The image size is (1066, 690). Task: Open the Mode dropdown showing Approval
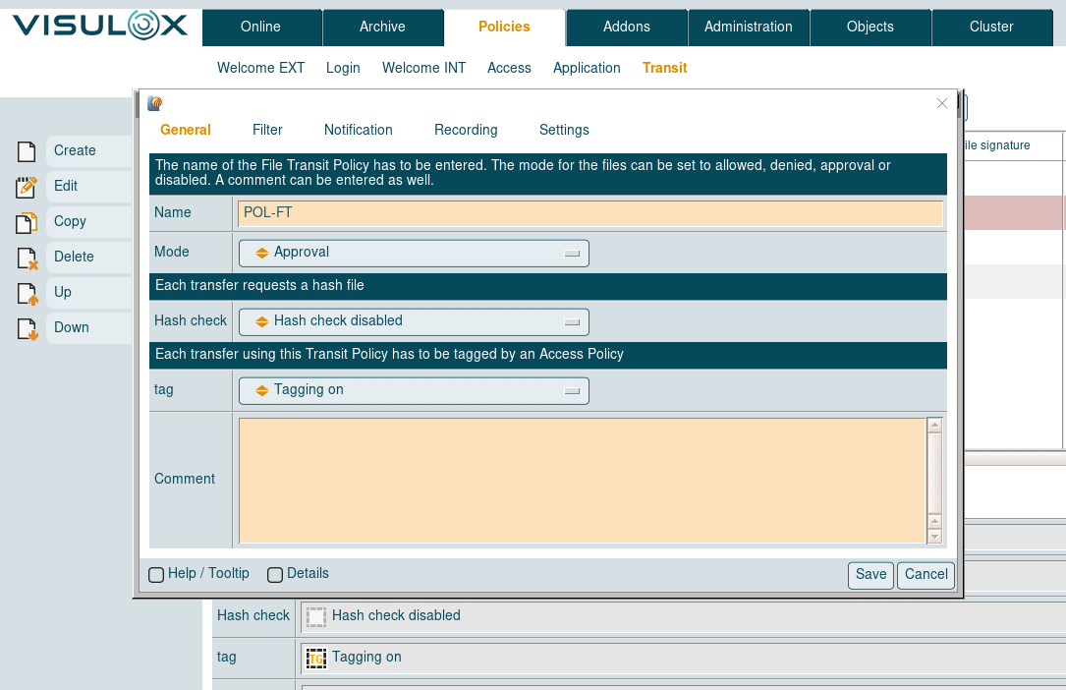click(414, 253)
